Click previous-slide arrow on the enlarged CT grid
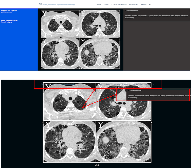The width and height of the screenshot is (191, 168). (x=43, y=122)
